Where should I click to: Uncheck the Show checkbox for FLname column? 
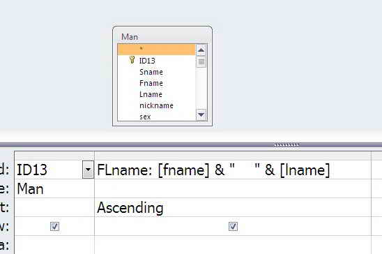click(233, 227)
